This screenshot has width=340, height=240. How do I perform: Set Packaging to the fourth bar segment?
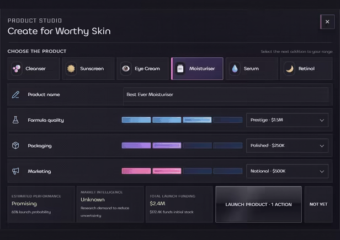point(227,145)
